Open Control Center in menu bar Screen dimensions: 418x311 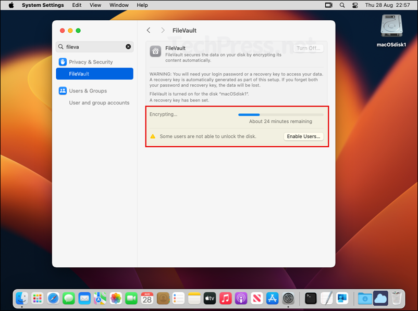[x=355, y=5]
